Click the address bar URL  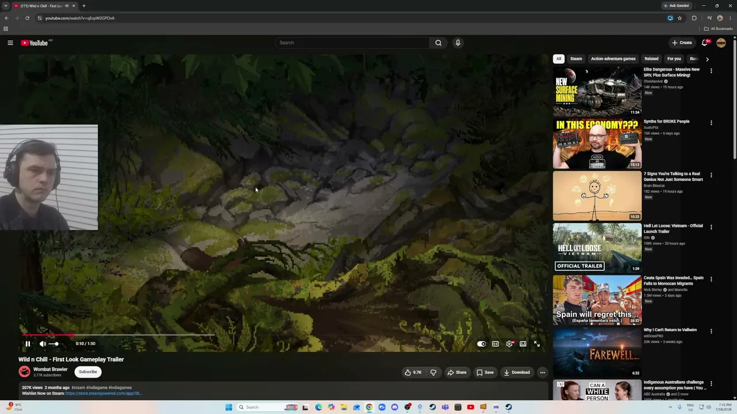point(80,18)
